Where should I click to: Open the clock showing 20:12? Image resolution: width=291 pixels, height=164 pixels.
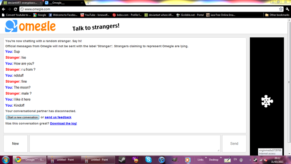tap(277, 160)
